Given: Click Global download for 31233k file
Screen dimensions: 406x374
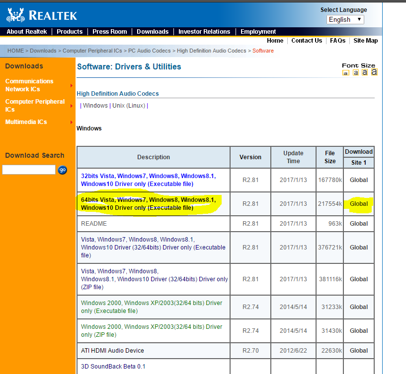Looking at the screenshot, I should click(x=359, y=307).
